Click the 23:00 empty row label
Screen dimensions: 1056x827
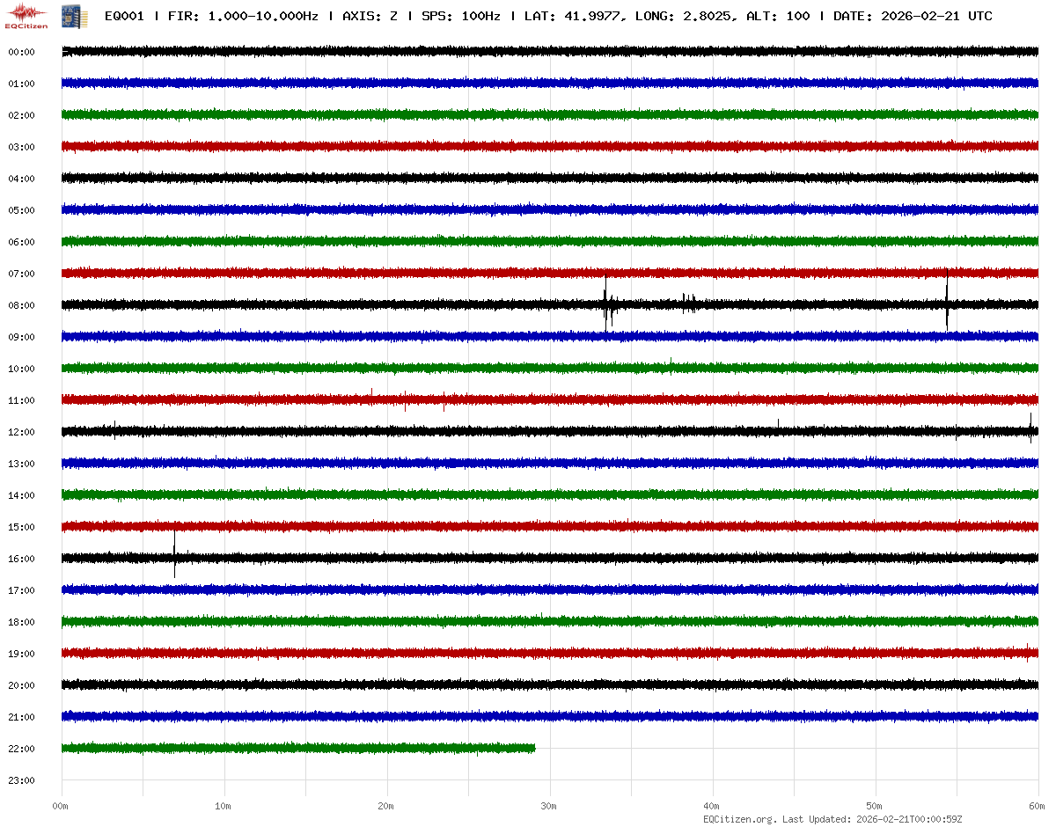[21, 780]
